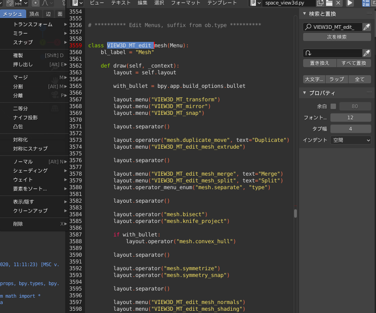Open proportional falloff curve dropdown
The height and width of the screenshot is (313, 376).
48,3
